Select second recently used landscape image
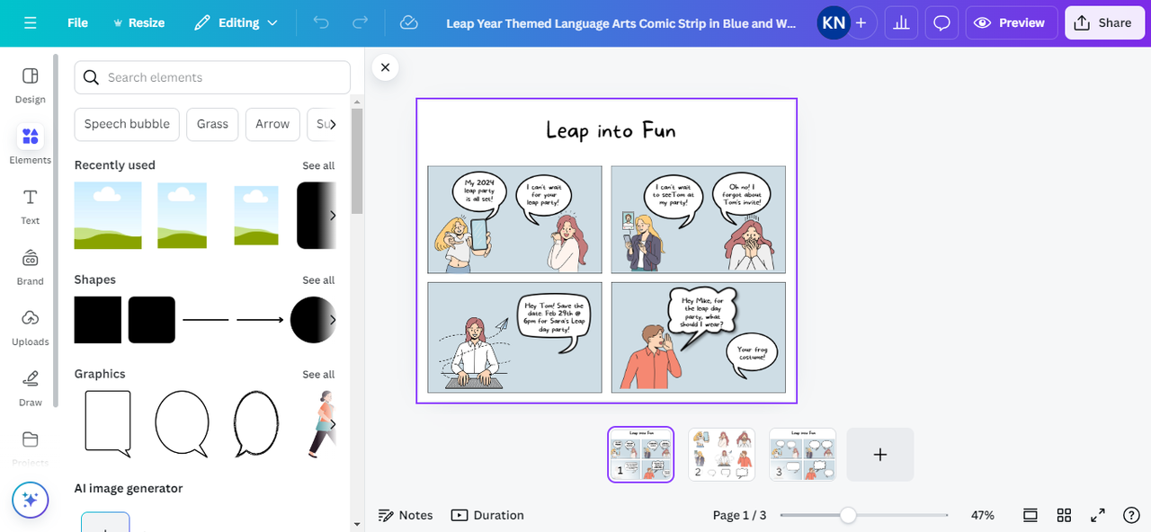Viewport: 1151px width, 532px height. 183,216
